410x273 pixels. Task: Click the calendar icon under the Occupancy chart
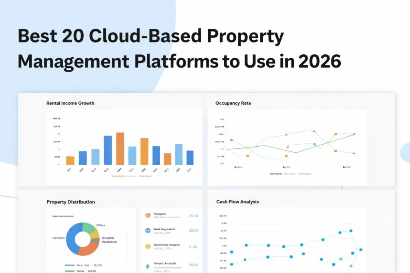(x=235, y=167)
